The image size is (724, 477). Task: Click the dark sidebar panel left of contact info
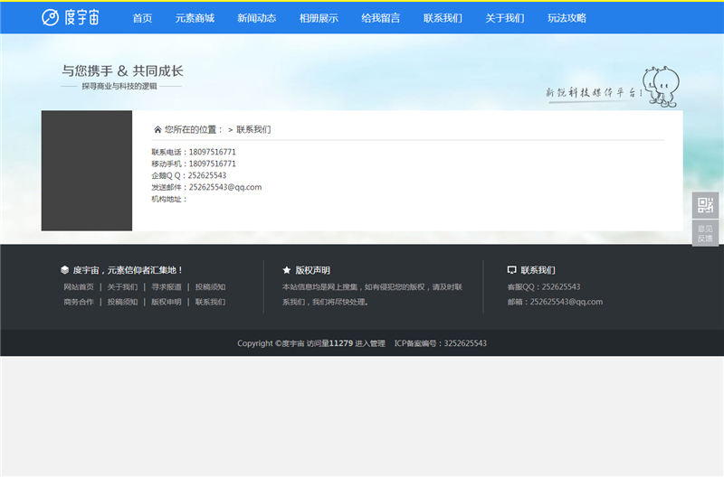tap(87, 171)
